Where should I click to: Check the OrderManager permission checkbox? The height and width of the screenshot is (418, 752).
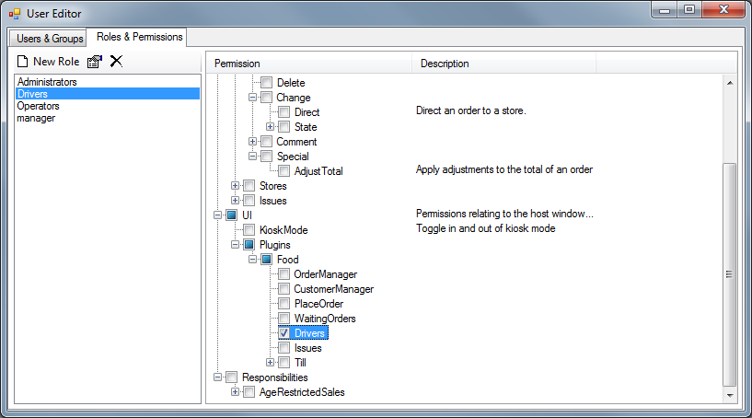(284, 274)
